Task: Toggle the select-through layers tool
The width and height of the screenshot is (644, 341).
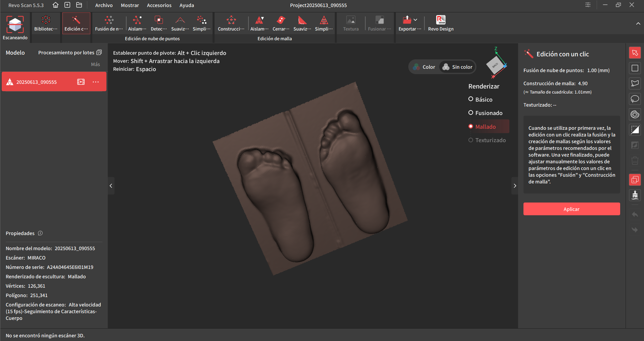Action: coord(635,180)
